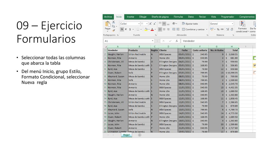
Task: Switch to the Datos tab
Action: (x=191, y=17)
